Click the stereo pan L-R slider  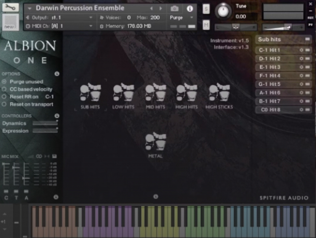click(235, 27)
